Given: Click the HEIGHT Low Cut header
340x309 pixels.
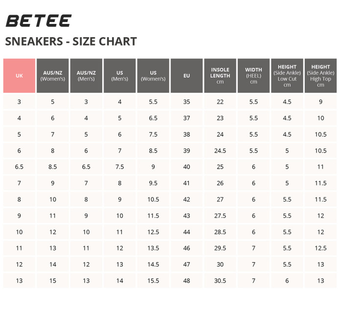Looking at the screenshot, I should point(287,76).
